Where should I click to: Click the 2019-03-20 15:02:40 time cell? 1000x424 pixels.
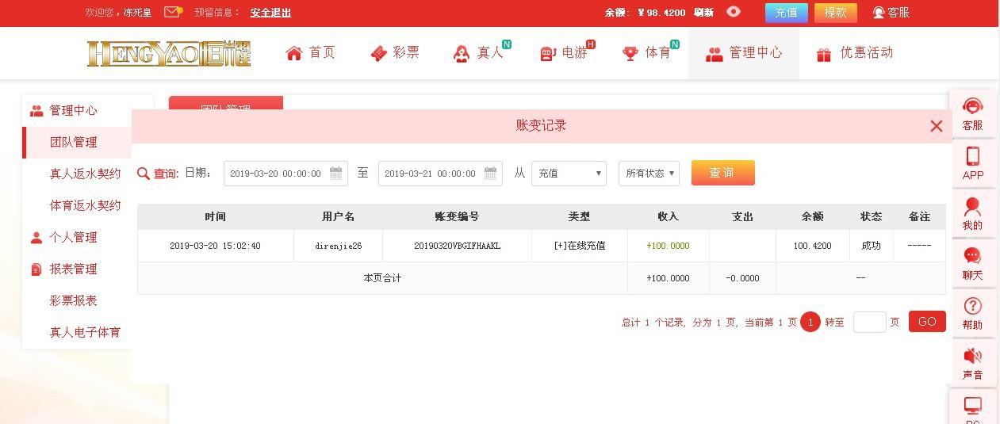pyautogui.click(x=215, y=246)
